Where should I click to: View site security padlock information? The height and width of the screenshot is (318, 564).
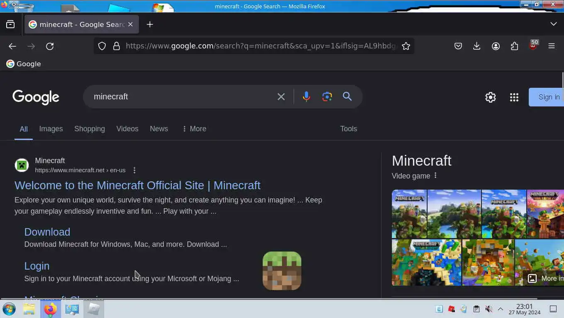click(x=117, y=46)
